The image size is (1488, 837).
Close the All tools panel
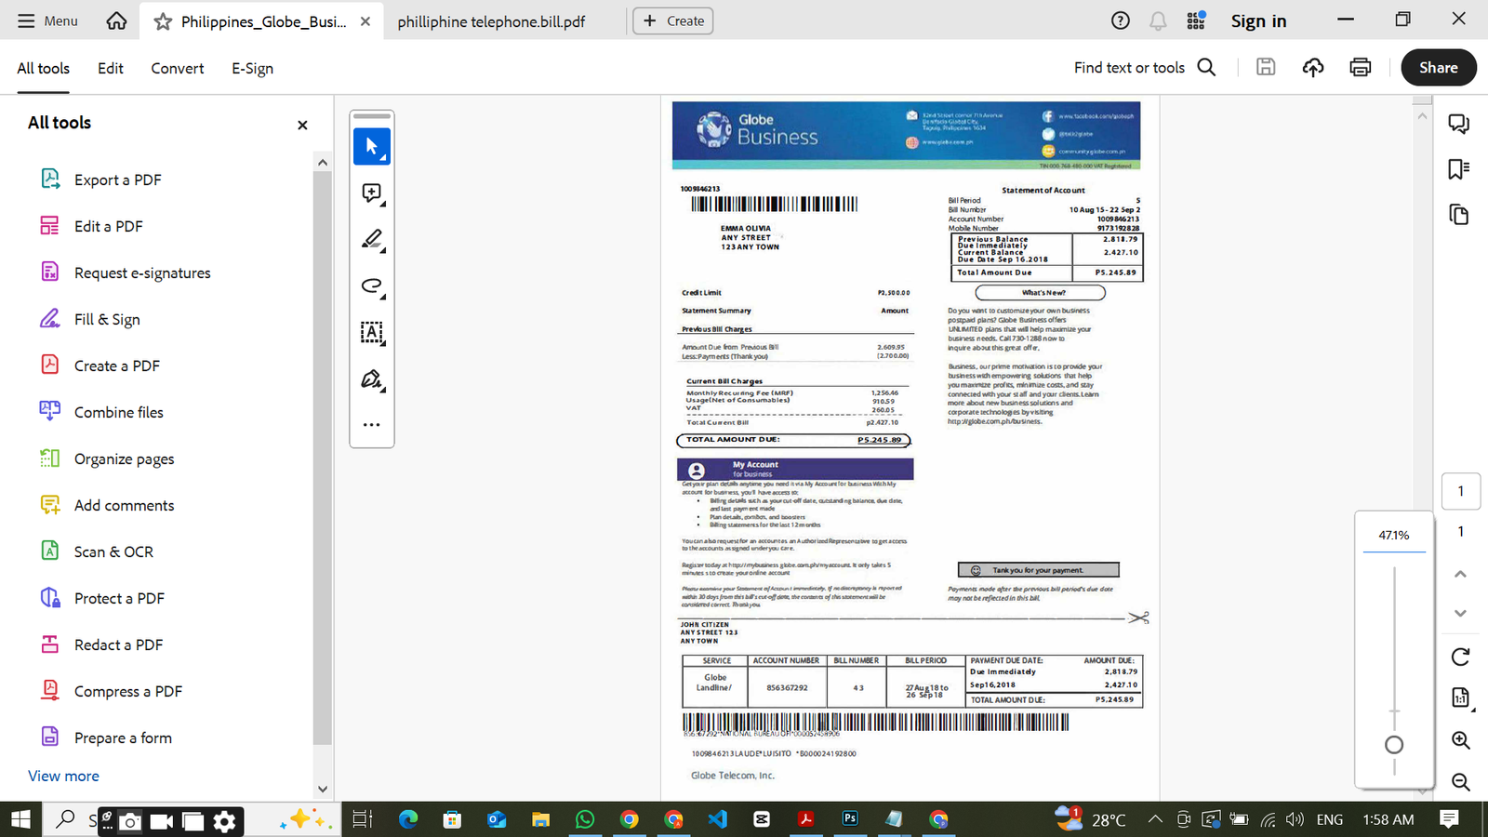(x=302, y=125)
